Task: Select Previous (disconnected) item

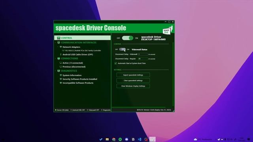Action: (x=74, y=67)
